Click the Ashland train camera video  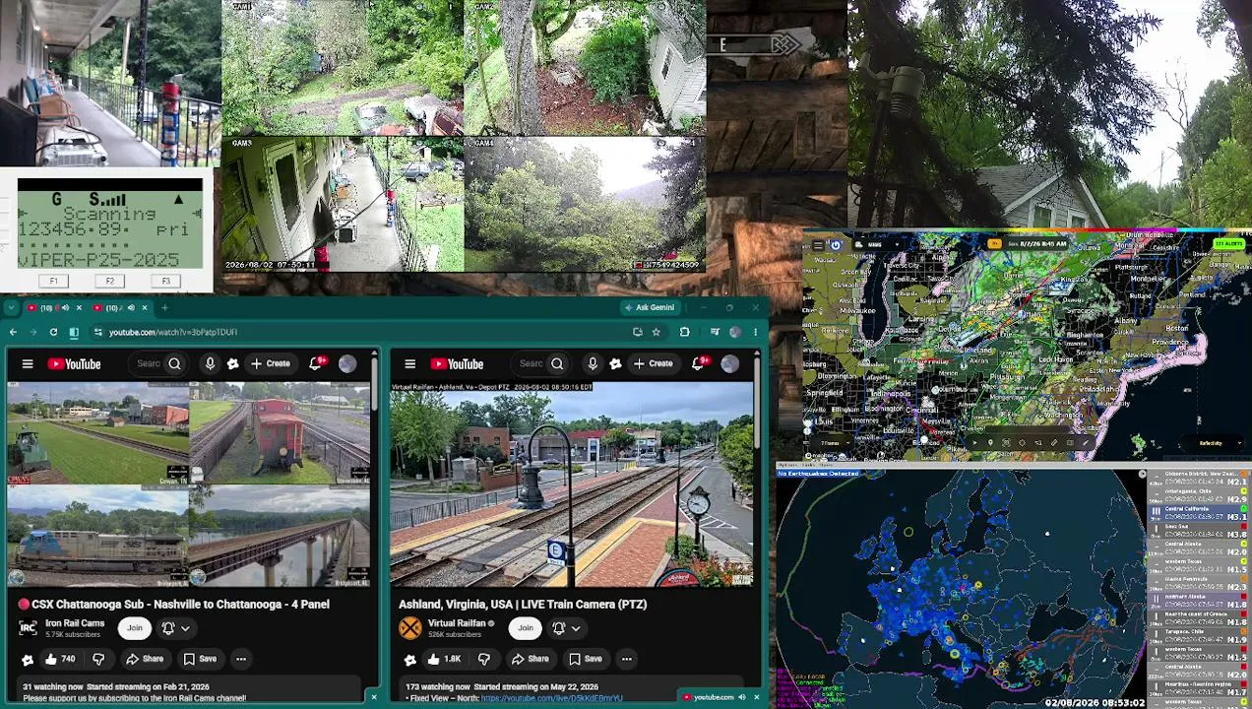(x=572, y=484)
